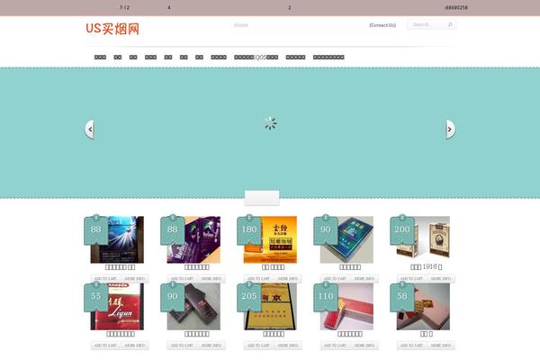Click the 110 price tag badge
Screen dimensions: 540x360
tap(326, 297)
